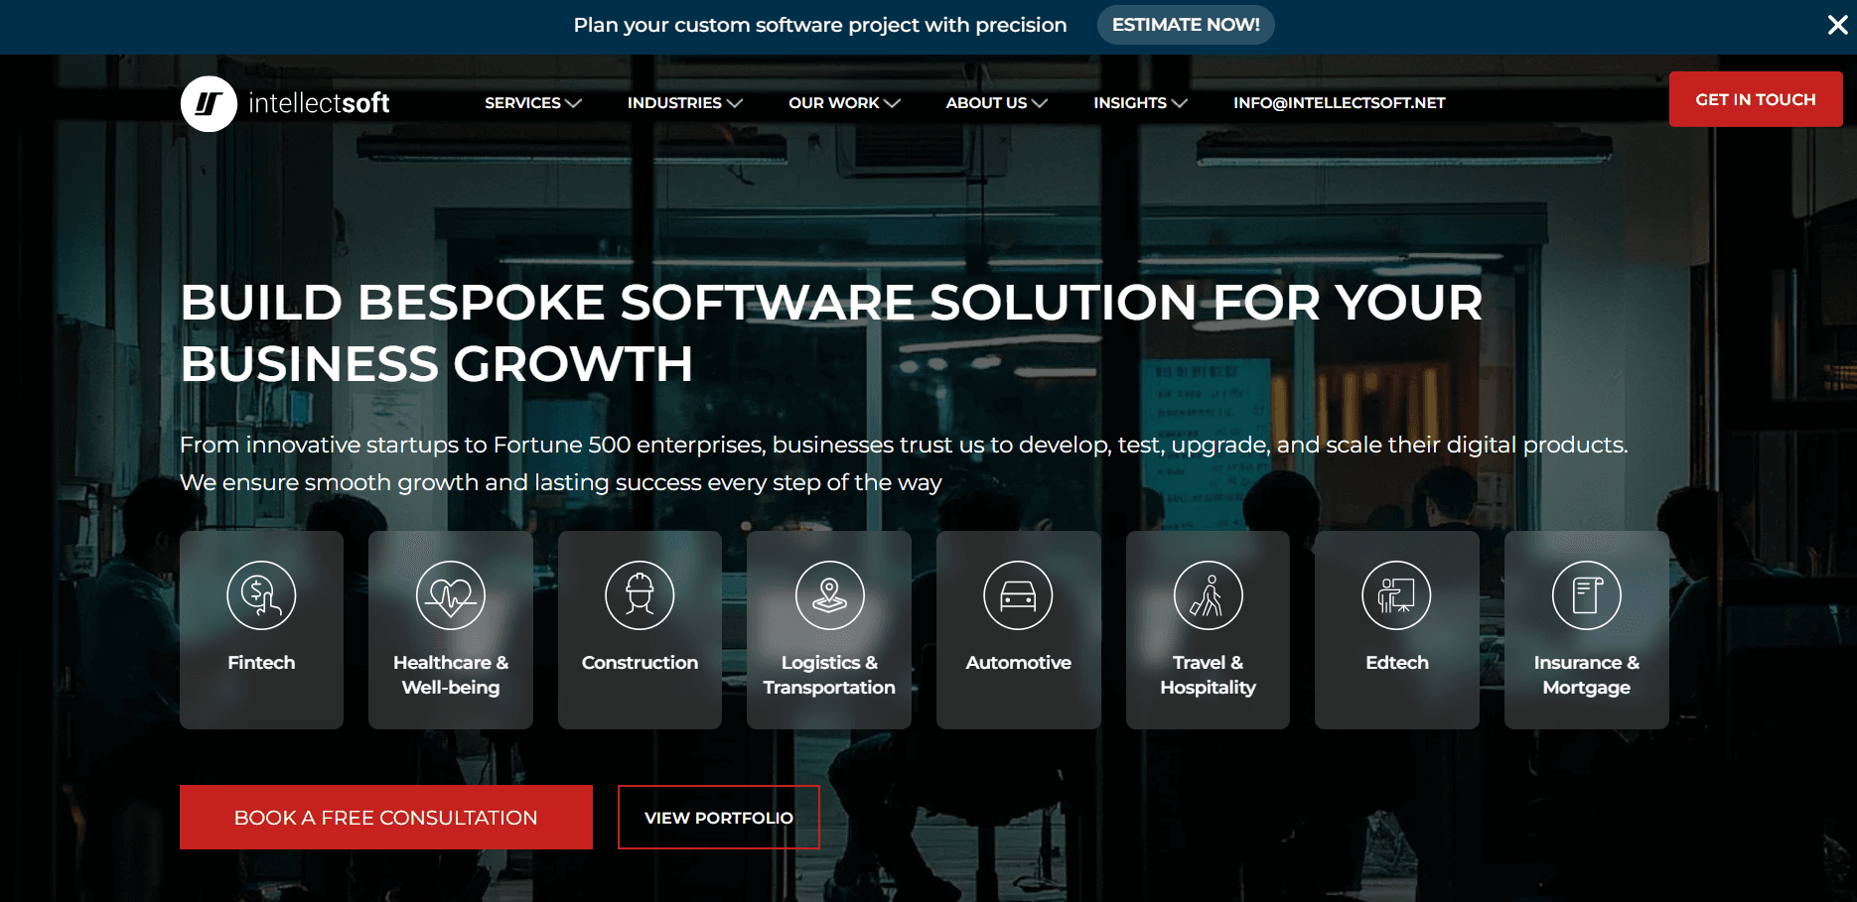Expand the Services dropdown chevron
Screen dimensions: 1857x902
[573, 103]
